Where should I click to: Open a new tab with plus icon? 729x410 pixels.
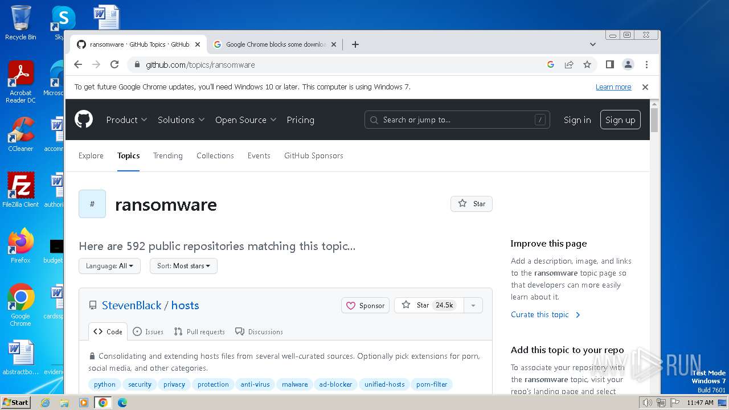point(355,44)
